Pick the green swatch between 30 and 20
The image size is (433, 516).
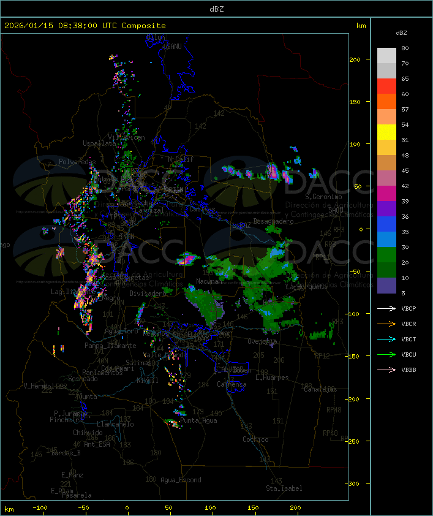[x=386, y=254]
